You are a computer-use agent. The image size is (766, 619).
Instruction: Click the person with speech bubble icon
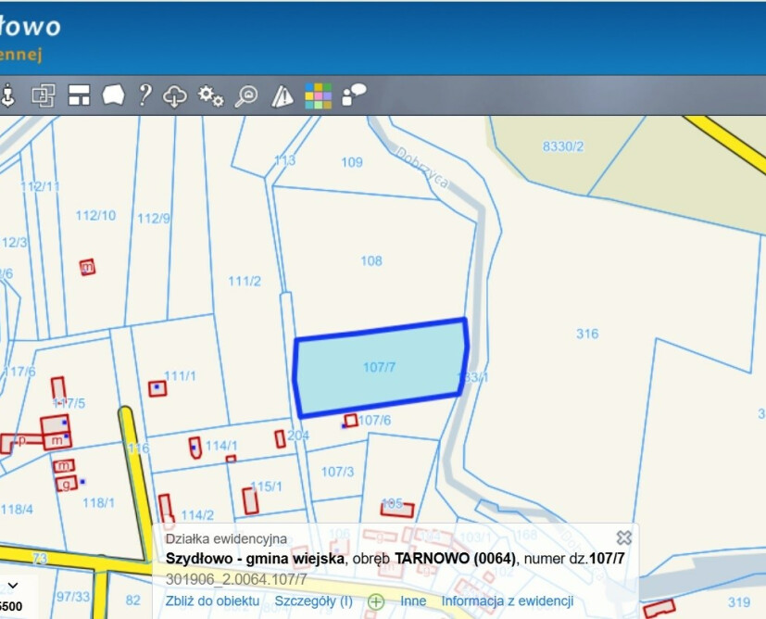[354, 95]
